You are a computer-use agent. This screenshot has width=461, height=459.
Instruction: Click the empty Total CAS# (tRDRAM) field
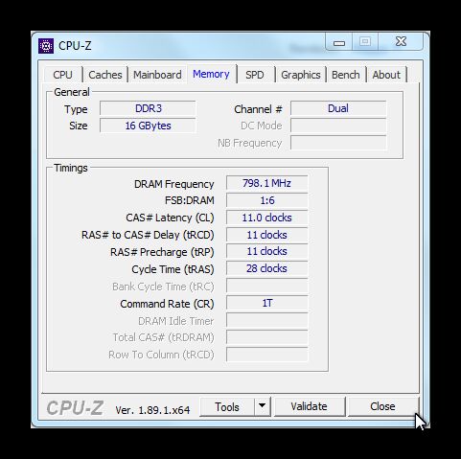coord(266,337)
